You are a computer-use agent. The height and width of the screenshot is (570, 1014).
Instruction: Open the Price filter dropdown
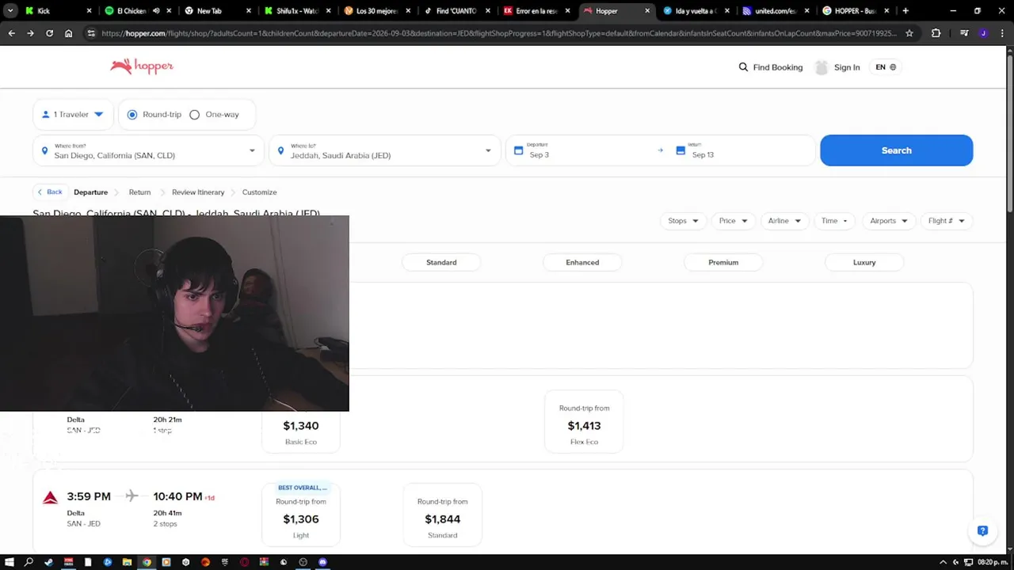(733, 221)
